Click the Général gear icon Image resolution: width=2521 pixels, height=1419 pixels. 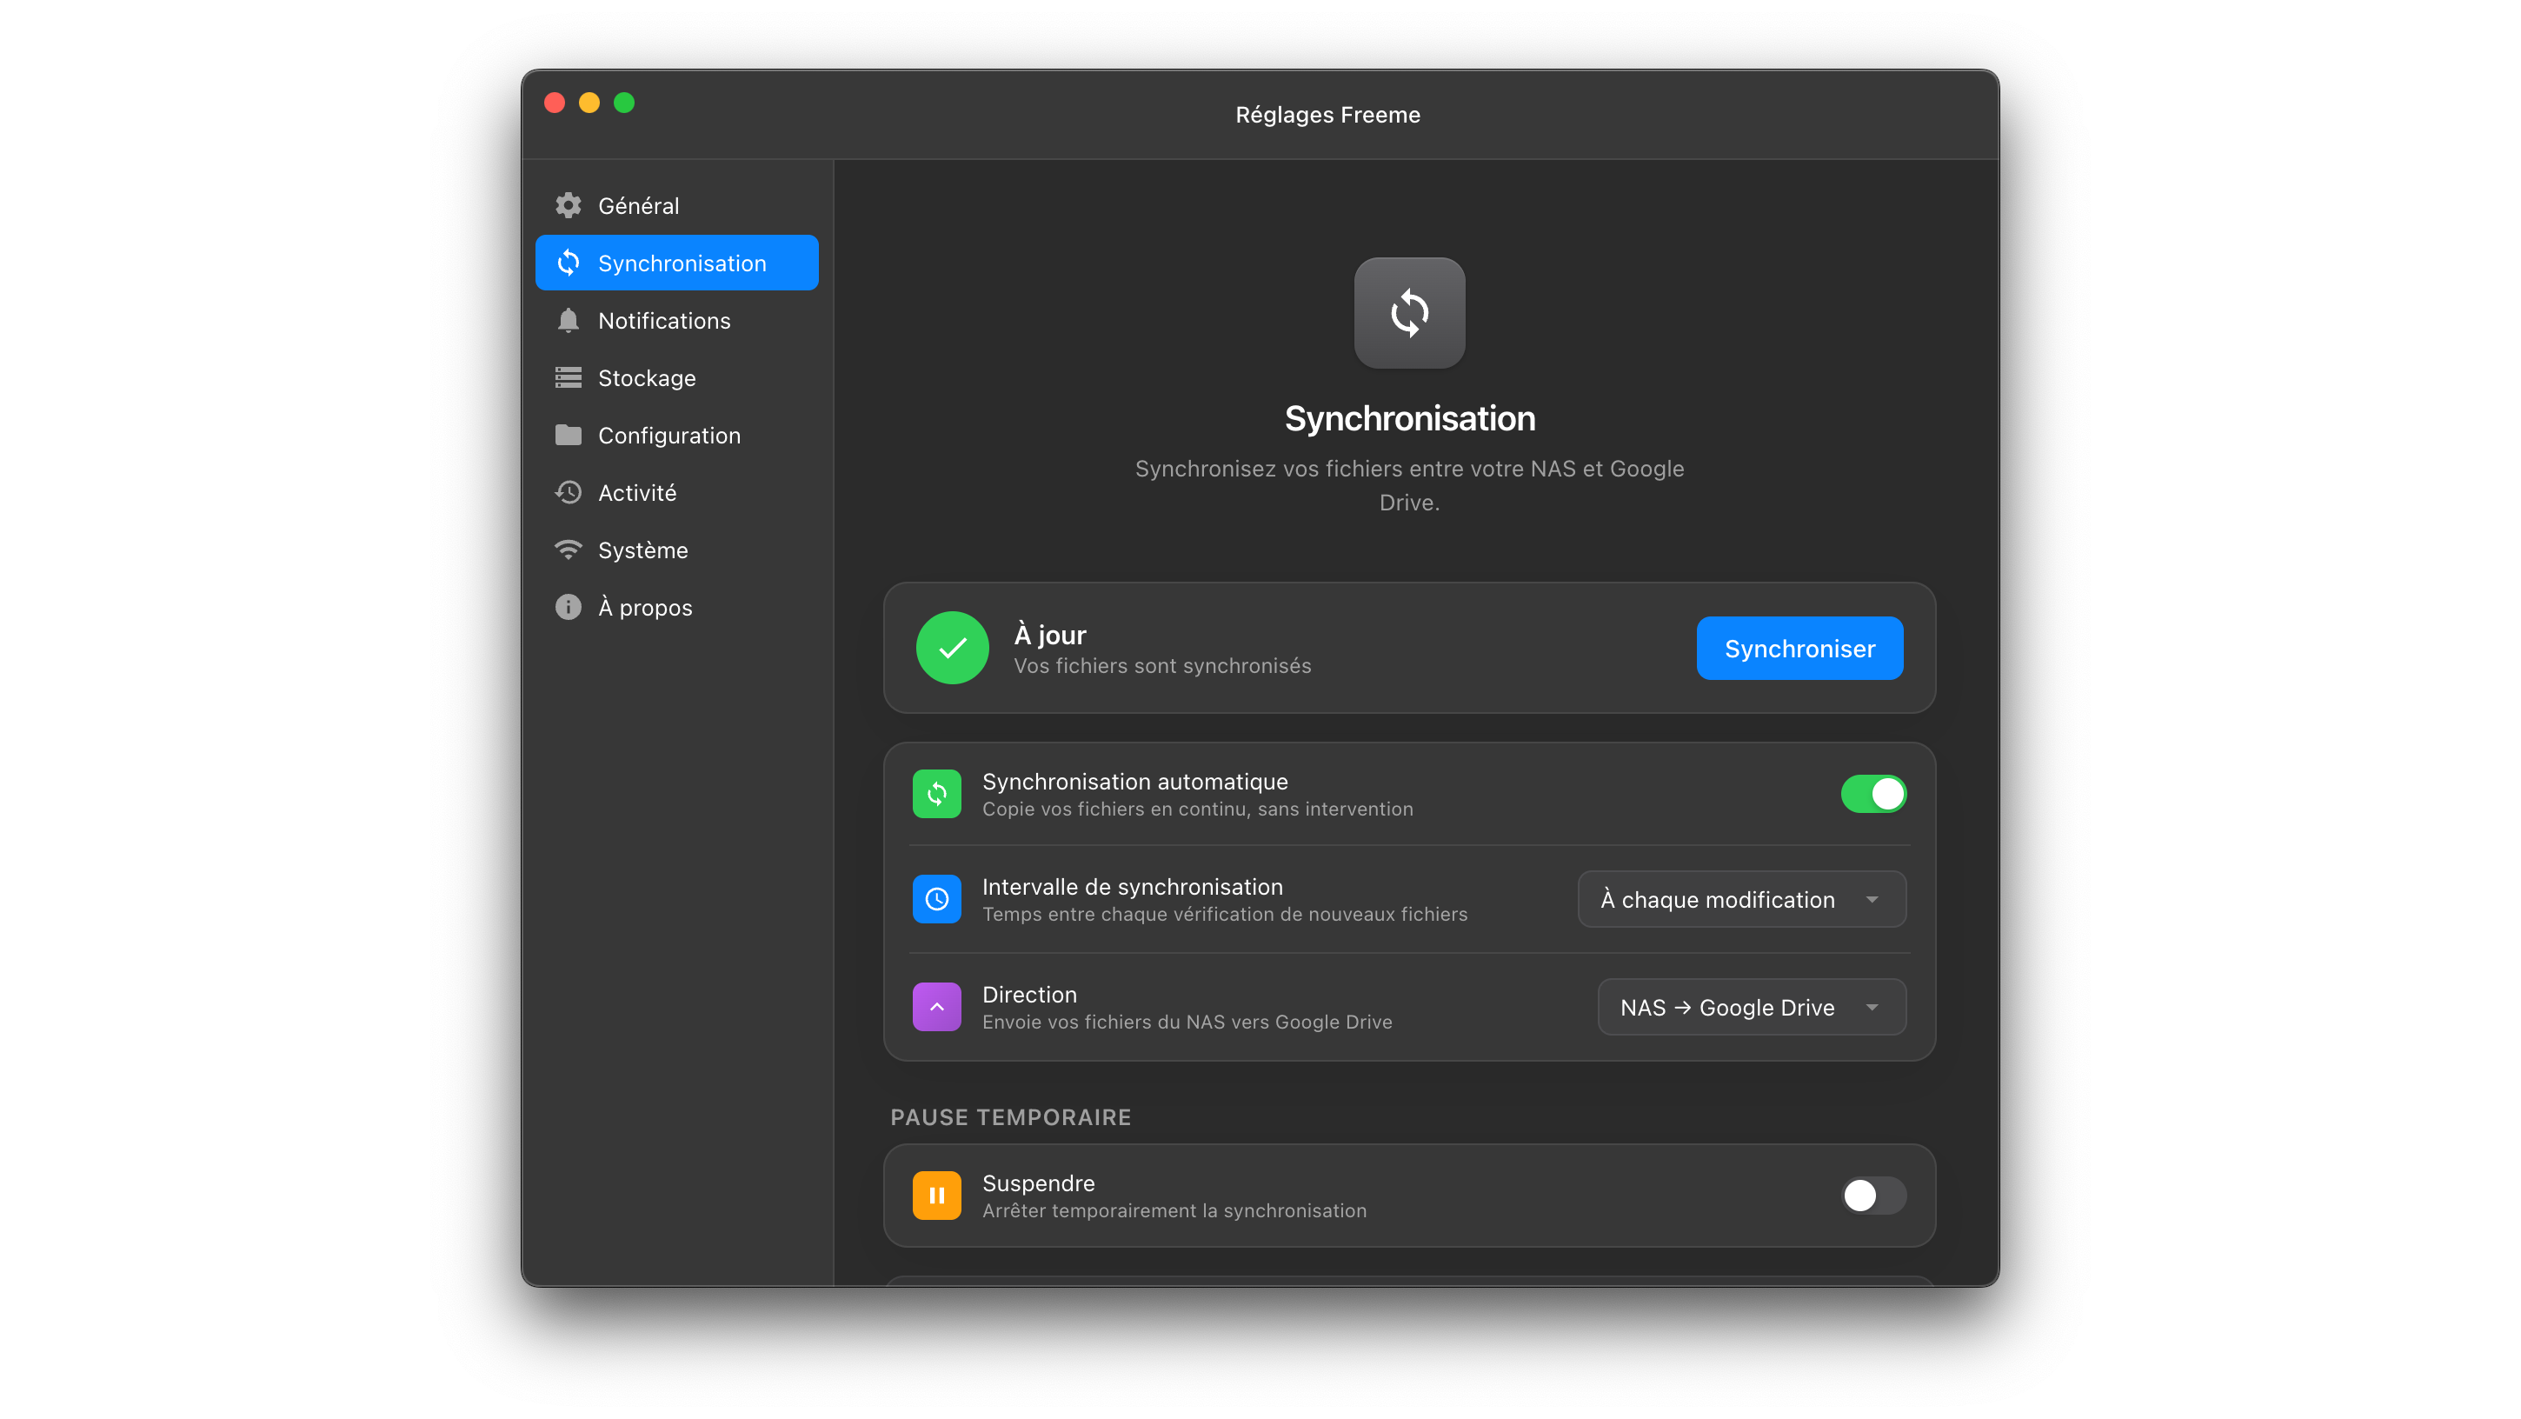[x=568, y=205]
